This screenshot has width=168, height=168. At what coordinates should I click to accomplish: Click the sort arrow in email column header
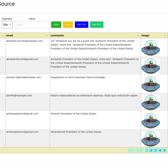(x=47, y=36)
